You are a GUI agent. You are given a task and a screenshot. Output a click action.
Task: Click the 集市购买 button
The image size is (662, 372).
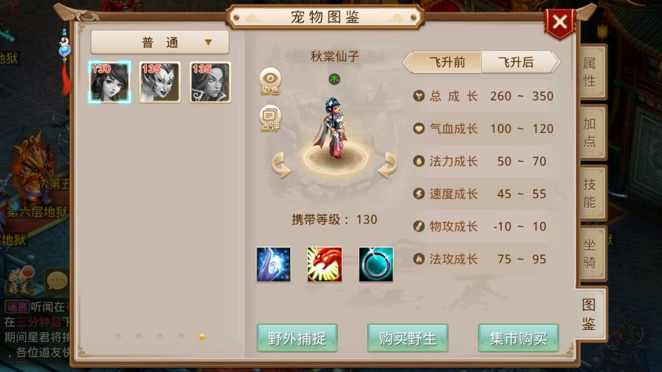[518, 338]
